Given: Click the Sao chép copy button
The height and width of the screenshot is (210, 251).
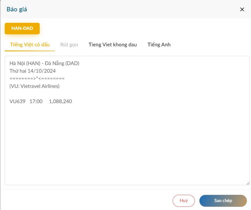Looking at the screenshot, I should 223,200.
